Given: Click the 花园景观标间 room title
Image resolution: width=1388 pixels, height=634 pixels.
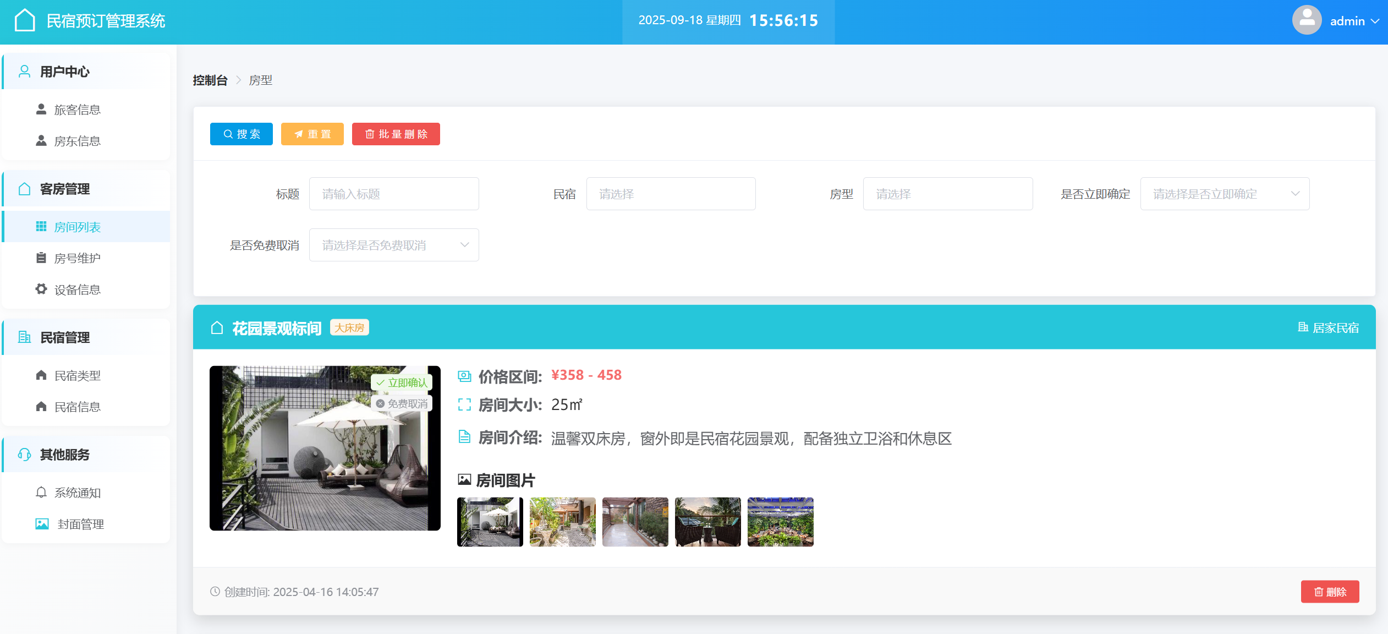Looking at the screenshot, I should (x=277, y=328).
